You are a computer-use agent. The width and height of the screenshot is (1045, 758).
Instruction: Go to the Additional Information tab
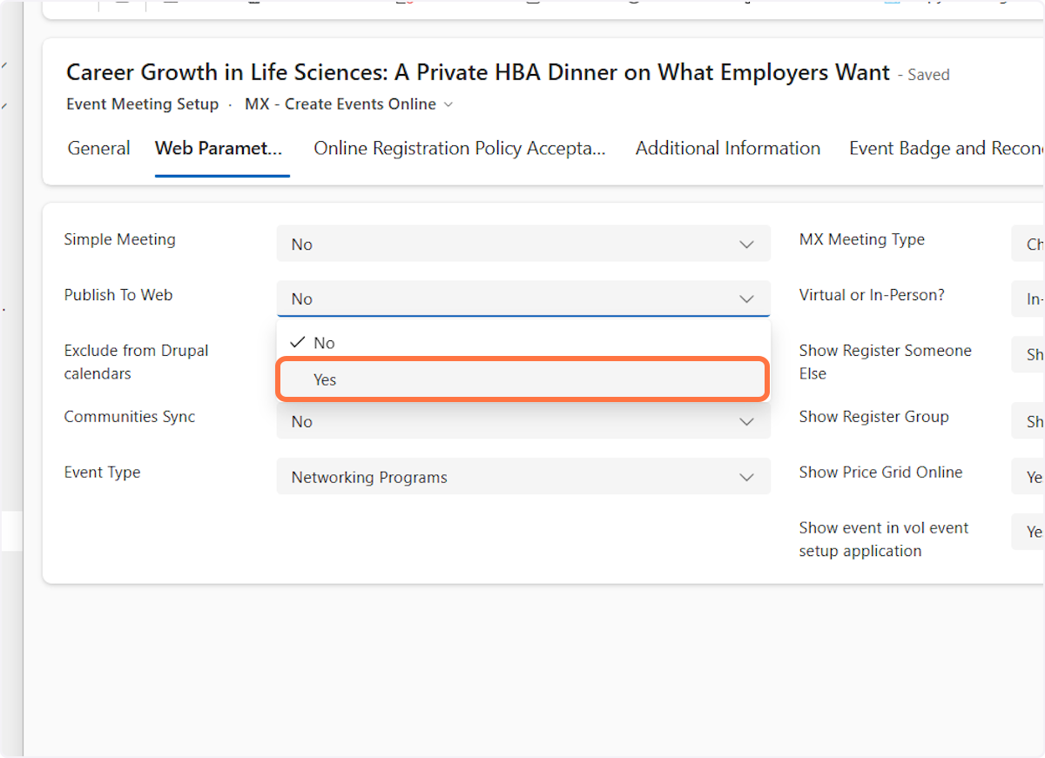pyautogui.click(x=727, y=149)
